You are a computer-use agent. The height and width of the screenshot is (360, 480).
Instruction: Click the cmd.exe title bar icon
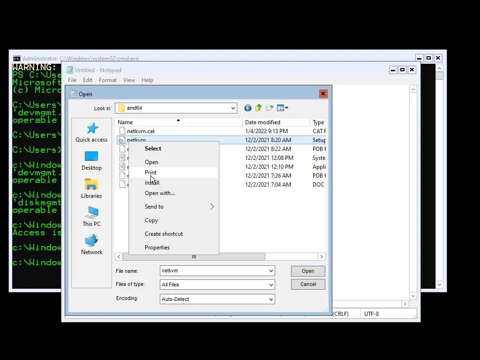click(x=17, y=58)
